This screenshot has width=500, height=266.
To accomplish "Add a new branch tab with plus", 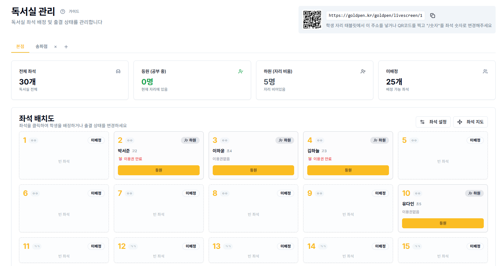I will (x=66, y=47).
